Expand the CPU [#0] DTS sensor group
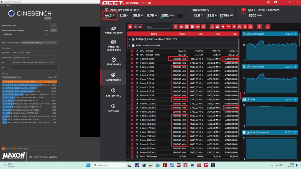301x169 pixels. click(x=129, y=39)
